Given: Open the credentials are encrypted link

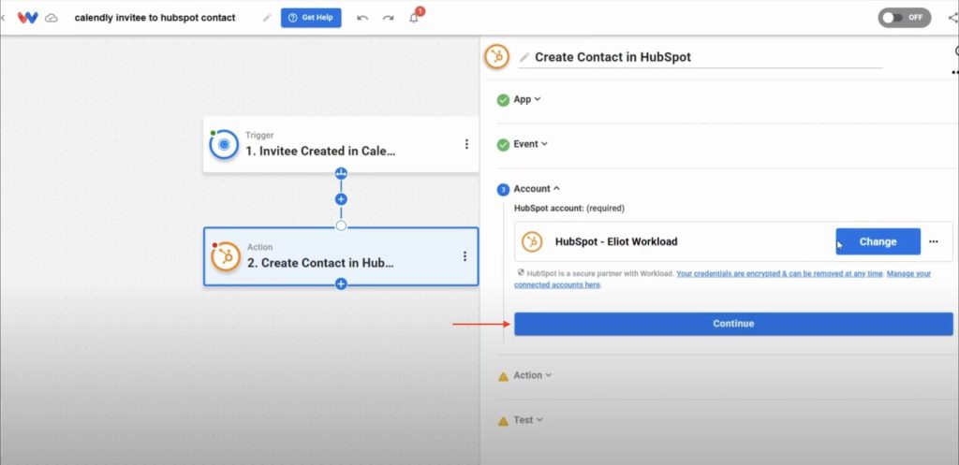Looking at the screenshot, I should tap(779, 274).
